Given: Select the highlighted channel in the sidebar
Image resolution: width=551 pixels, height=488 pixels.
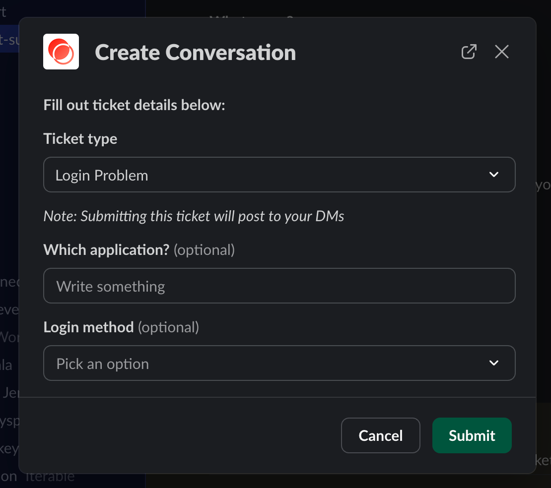Looking at the screenshot, I should point(8,39).
